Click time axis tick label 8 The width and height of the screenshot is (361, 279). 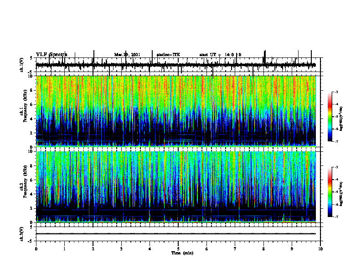tap(263, 249)
